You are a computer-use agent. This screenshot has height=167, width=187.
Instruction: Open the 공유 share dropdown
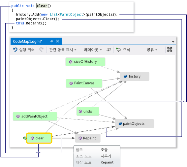point(152,50)
